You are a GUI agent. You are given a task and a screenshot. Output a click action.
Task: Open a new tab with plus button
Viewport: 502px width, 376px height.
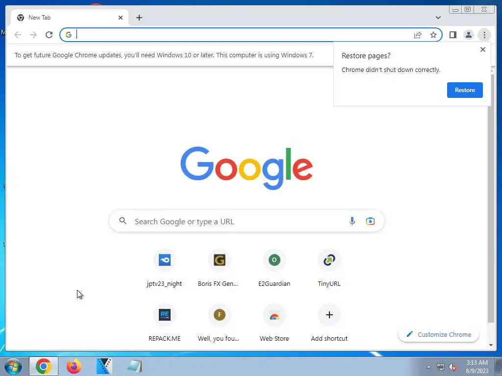pos(139,18)
